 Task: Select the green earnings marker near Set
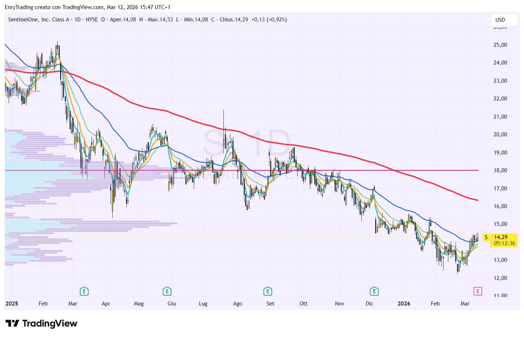(268, 291)
